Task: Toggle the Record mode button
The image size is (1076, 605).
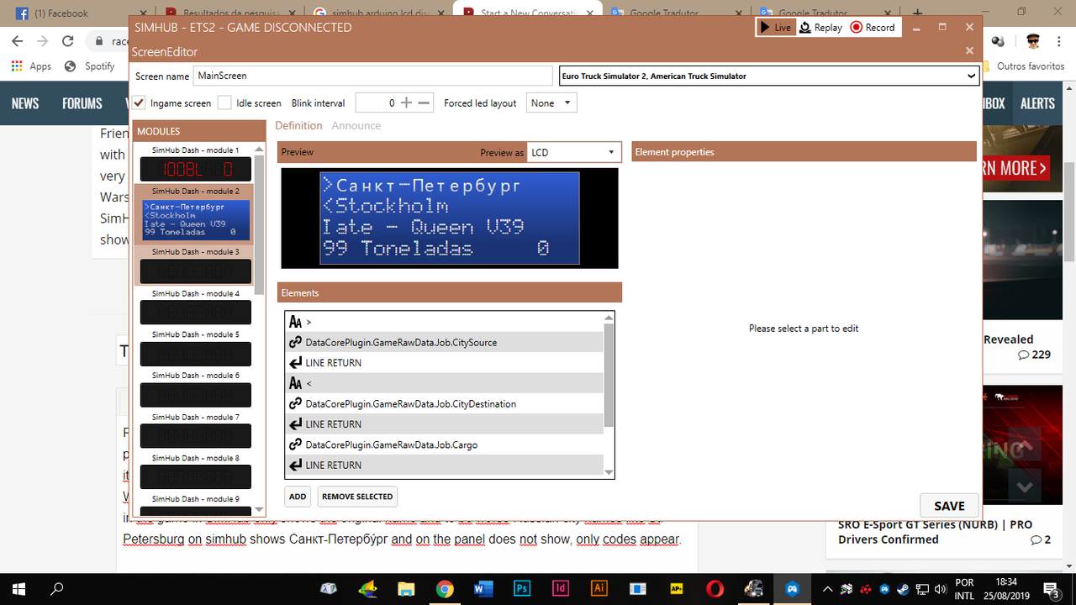Action: pos(873,27)
